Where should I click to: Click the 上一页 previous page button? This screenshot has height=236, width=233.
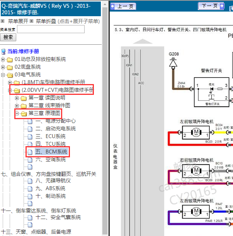coord(123,7)
